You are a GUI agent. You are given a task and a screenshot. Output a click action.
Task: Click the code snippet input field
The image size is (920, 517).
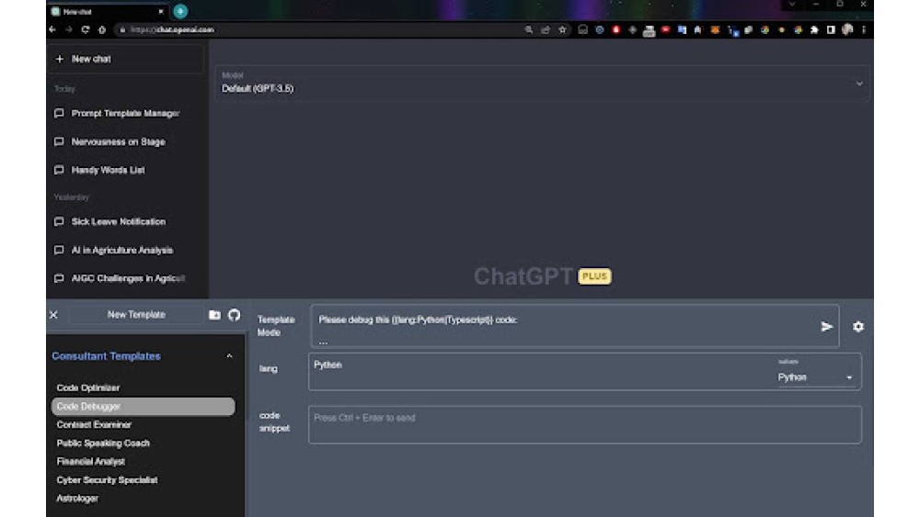click(585, 424)
